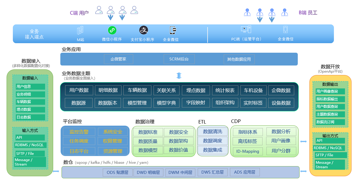Viewport: 359px width, 184px height.
Task: Click the green 微信小程序 icon
Action: (112, 30)
